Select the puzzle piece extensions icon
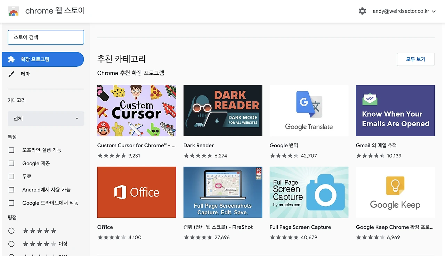 11,59
